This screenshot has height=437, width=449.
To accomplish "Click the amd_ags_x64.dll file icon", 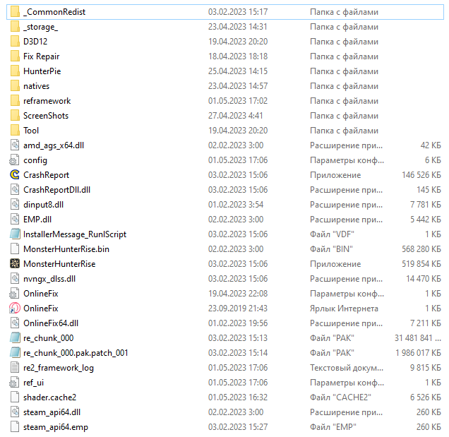I will (x=15, y=145).
